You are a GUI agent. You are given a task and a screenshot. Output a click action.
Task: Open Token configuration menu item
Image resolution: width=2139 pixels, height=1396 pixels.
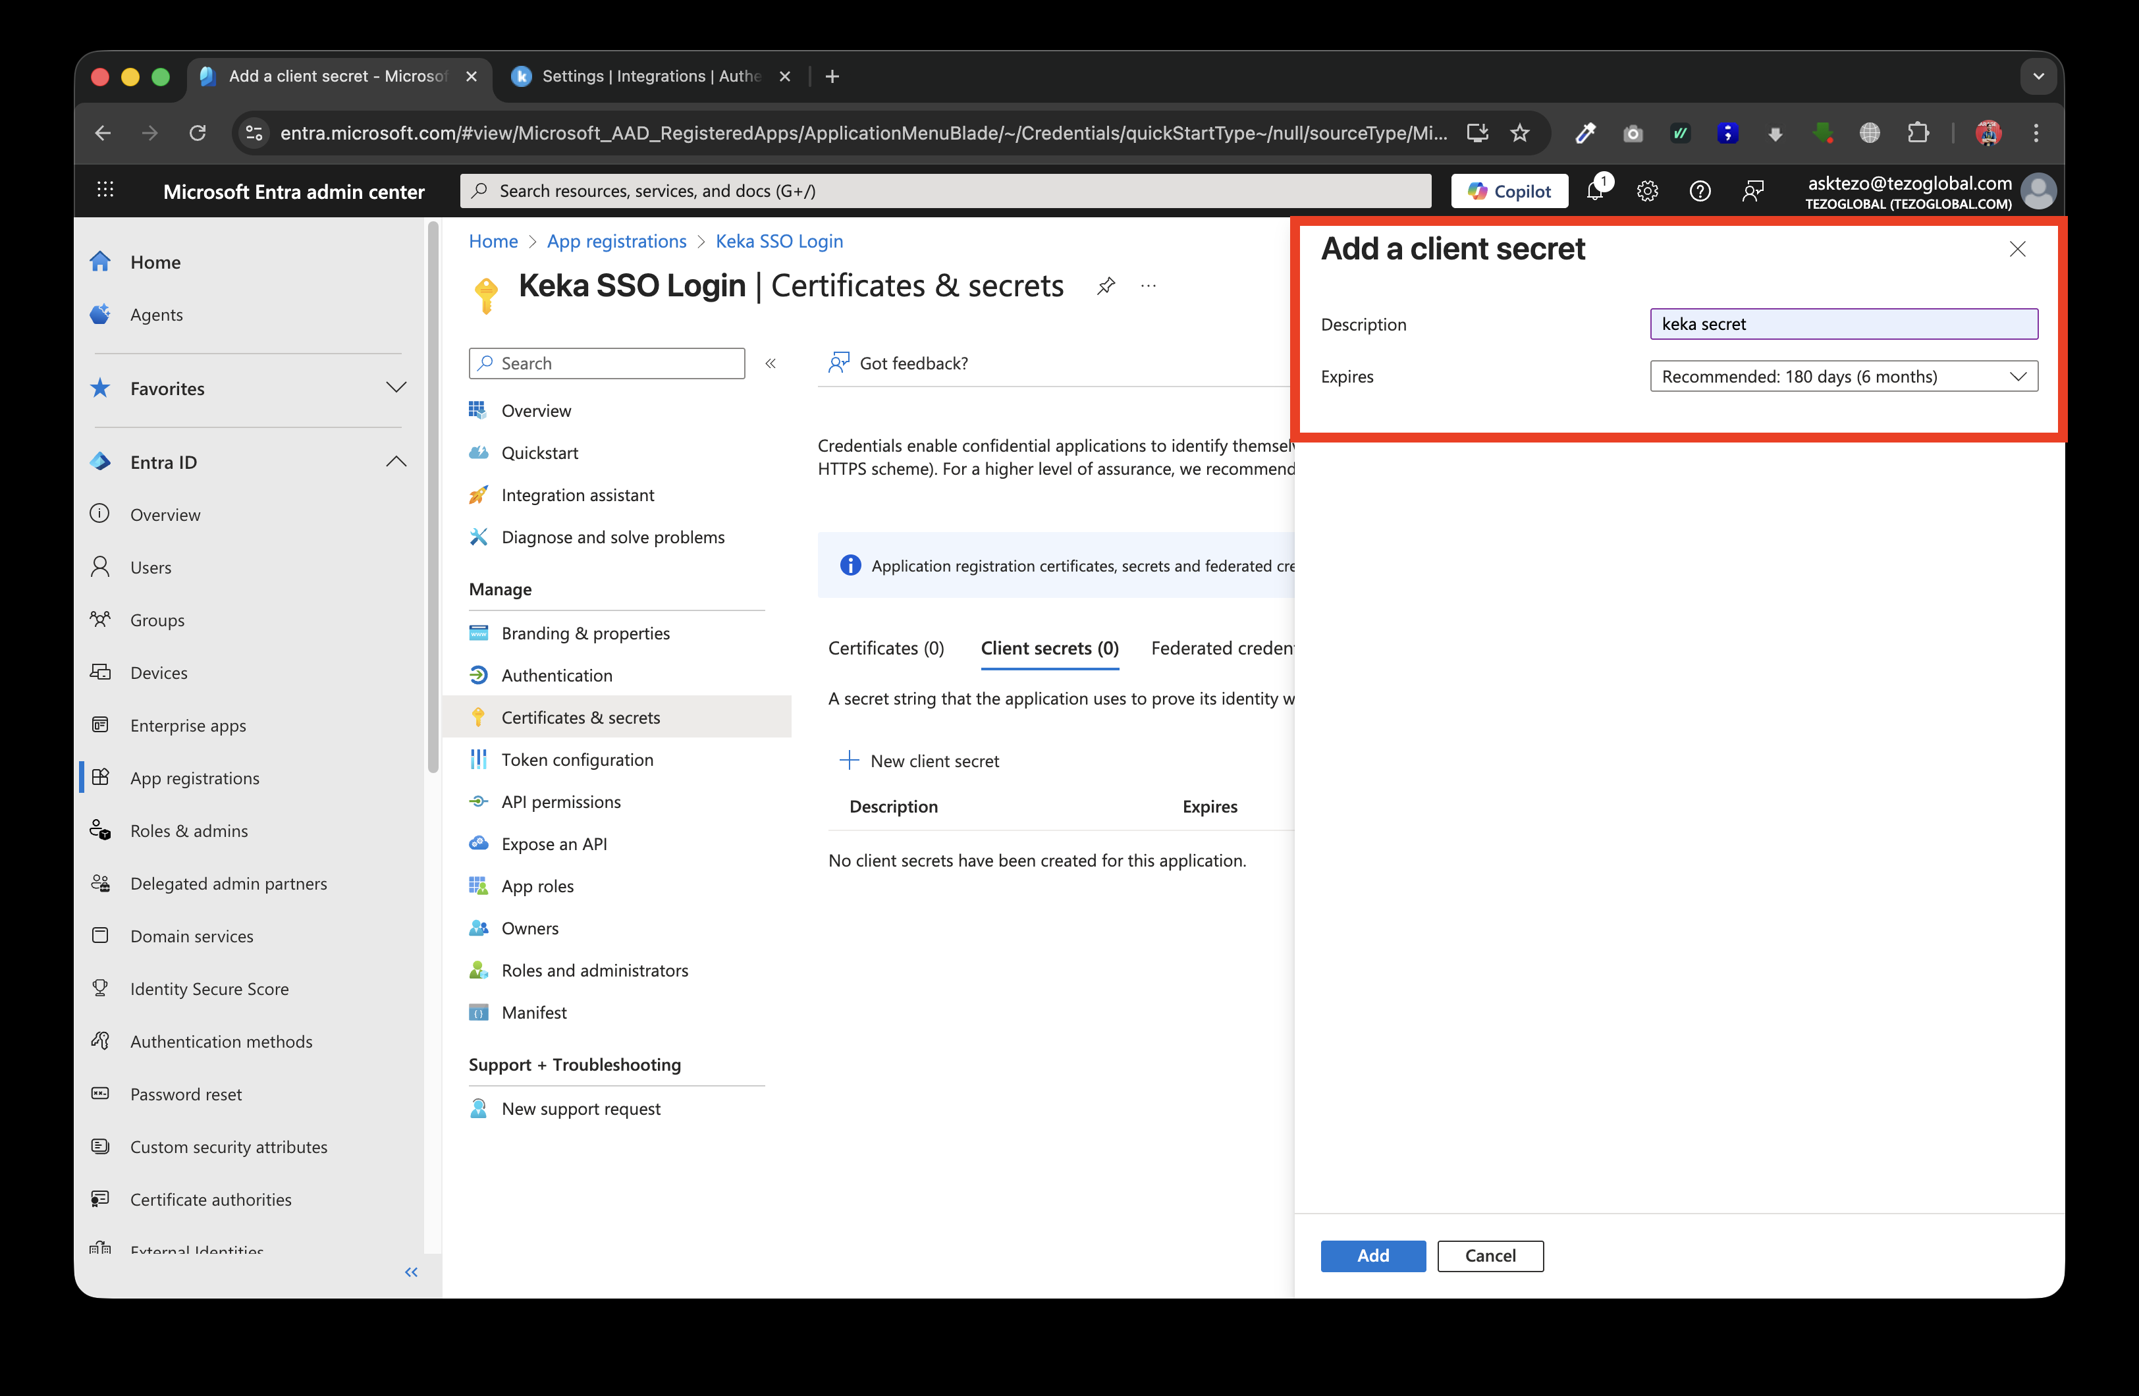point(577,760)
